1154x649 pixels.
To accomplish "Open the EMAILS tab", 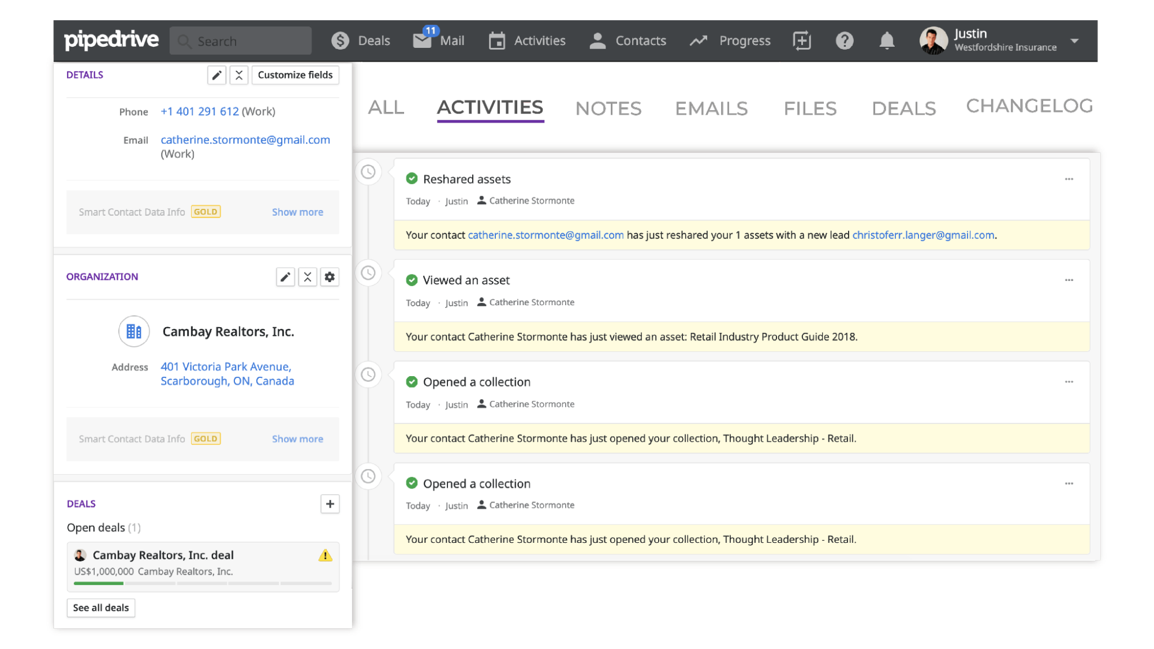I will (711, 108).
